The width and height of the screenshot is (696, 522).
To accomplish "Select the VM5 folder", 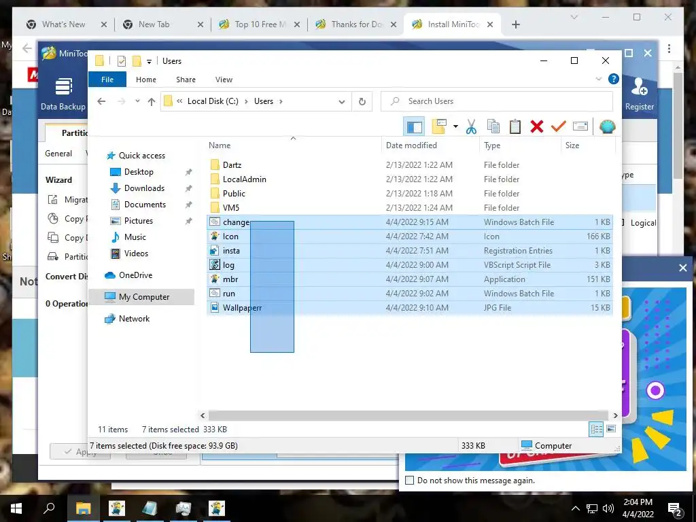I will [231, 208].
